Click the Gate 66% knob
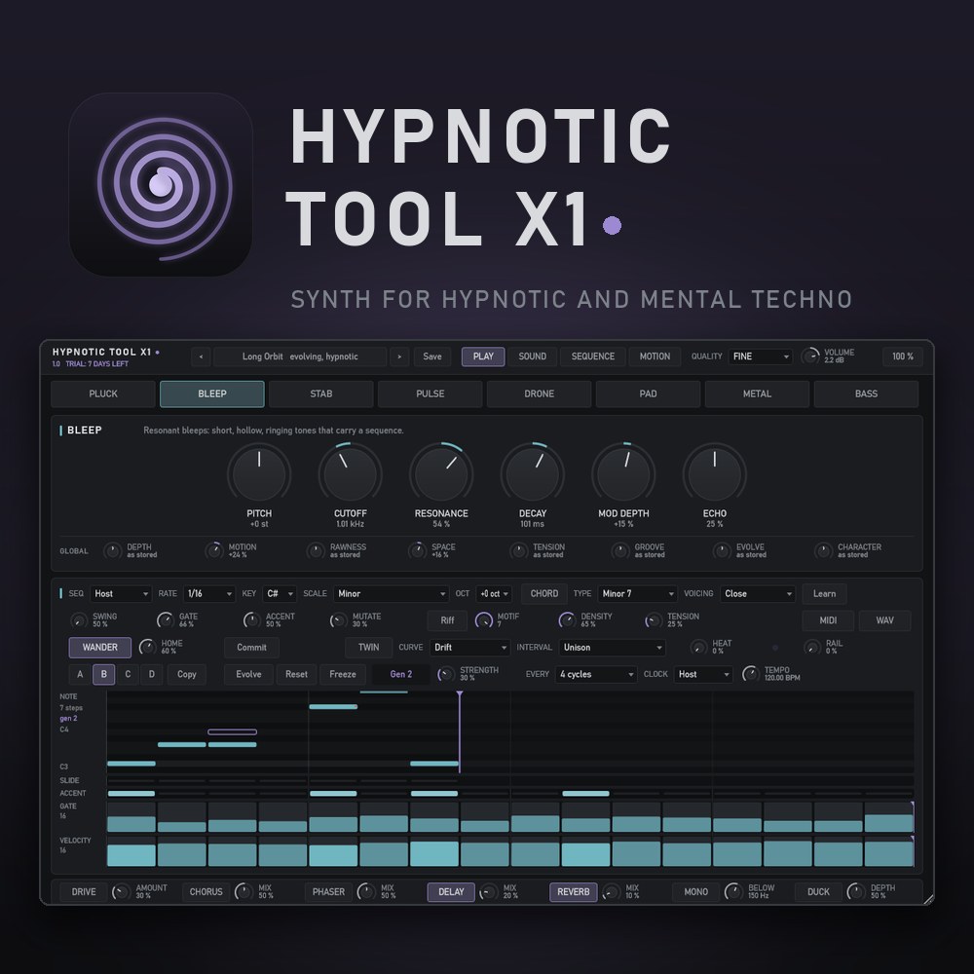The image size is (974, 974). (166, 619)
